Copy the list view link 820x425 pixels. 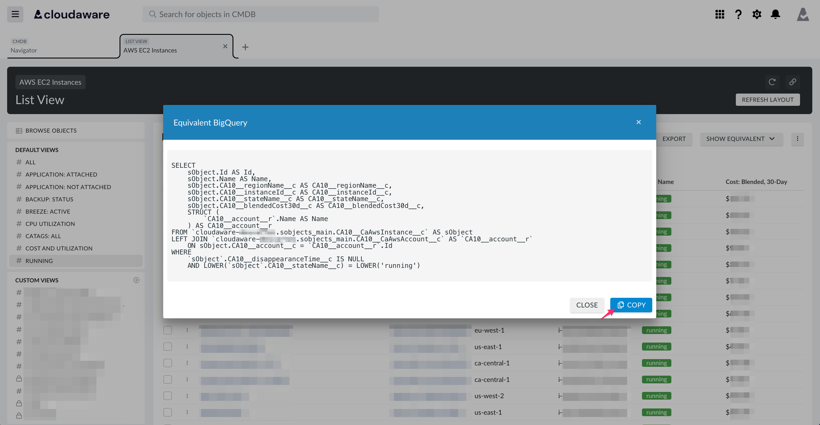[x=793, y=82]
